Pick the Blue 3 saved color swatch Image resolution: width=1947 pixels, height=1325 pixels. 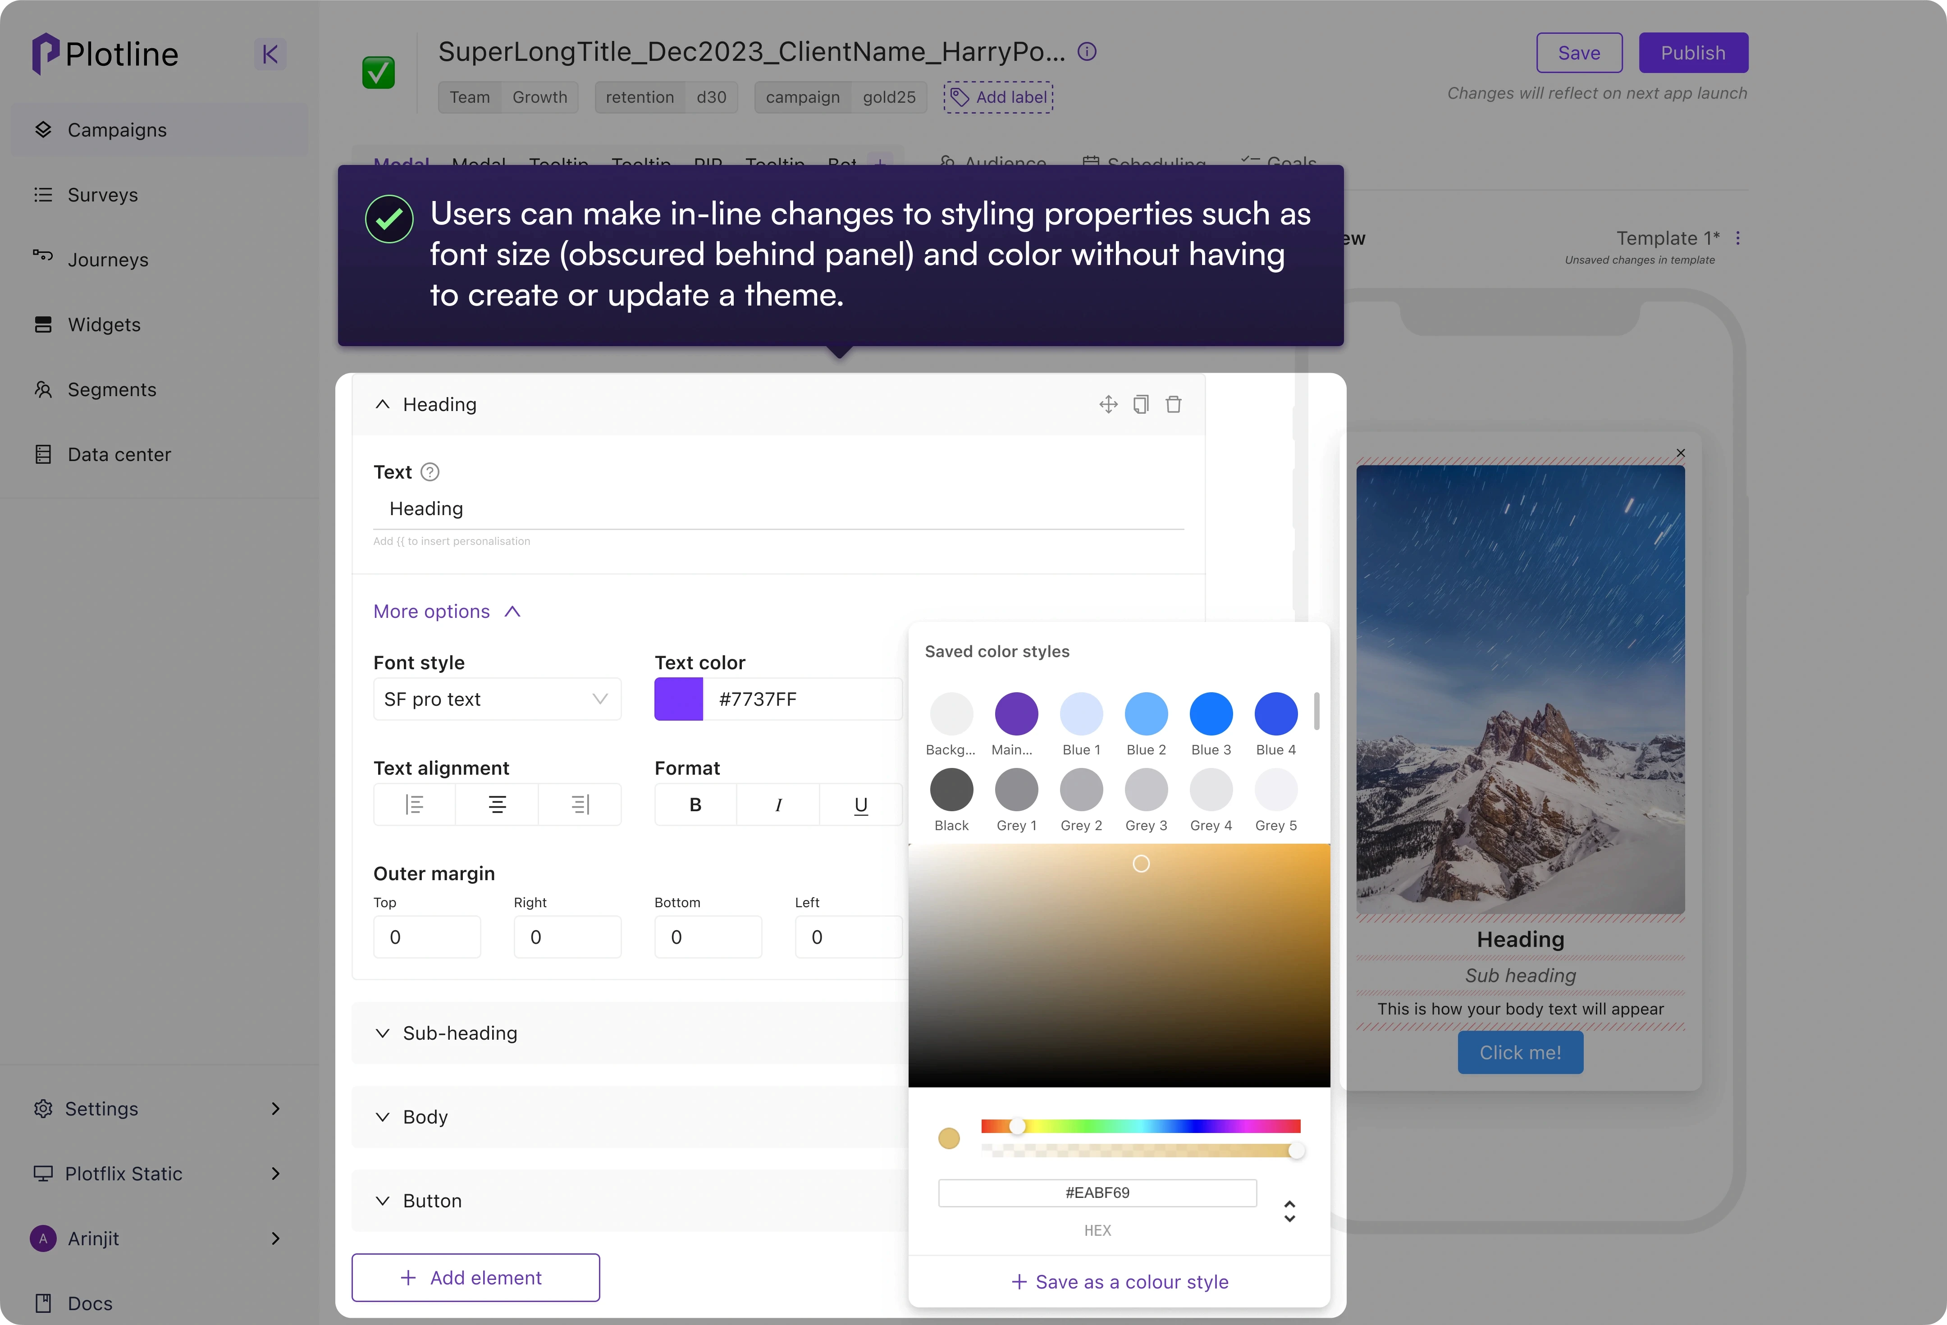point(1211,713)
